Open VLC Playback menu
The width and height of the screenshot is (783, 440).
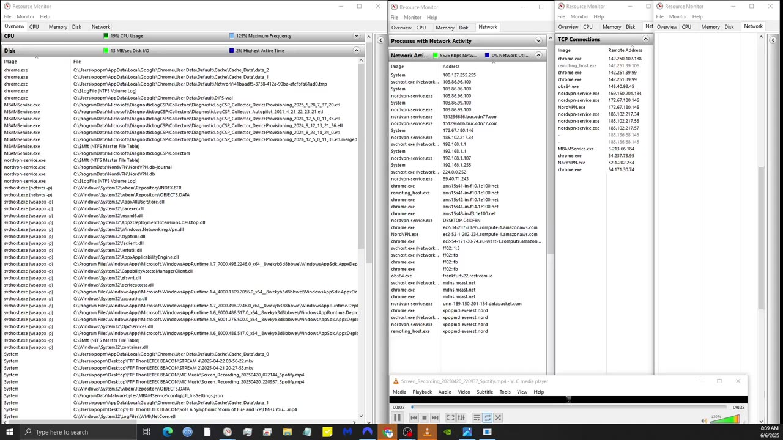tap(422, 392)
